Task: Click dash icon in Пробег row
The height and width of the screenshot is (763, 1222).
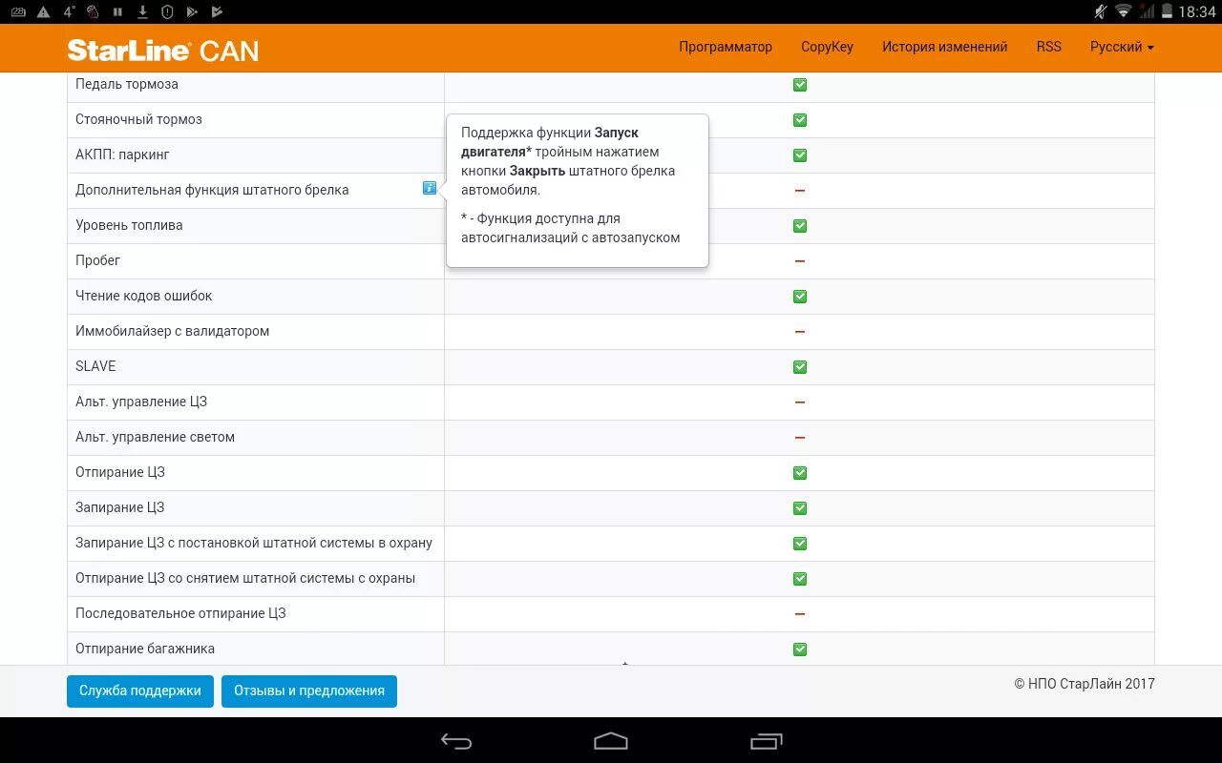Action: click(800, 261)
